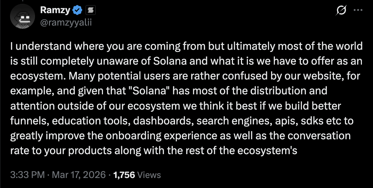Click the Grok slashed-circle icon
This screenshot has height=188, width=373.
click(341, 11)
